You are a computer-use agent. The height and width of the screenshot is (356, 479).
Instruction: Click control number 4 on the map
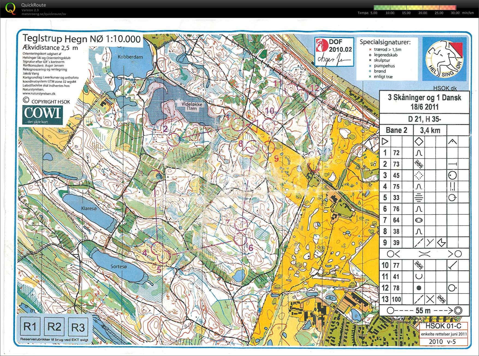[x=145, y=253]
